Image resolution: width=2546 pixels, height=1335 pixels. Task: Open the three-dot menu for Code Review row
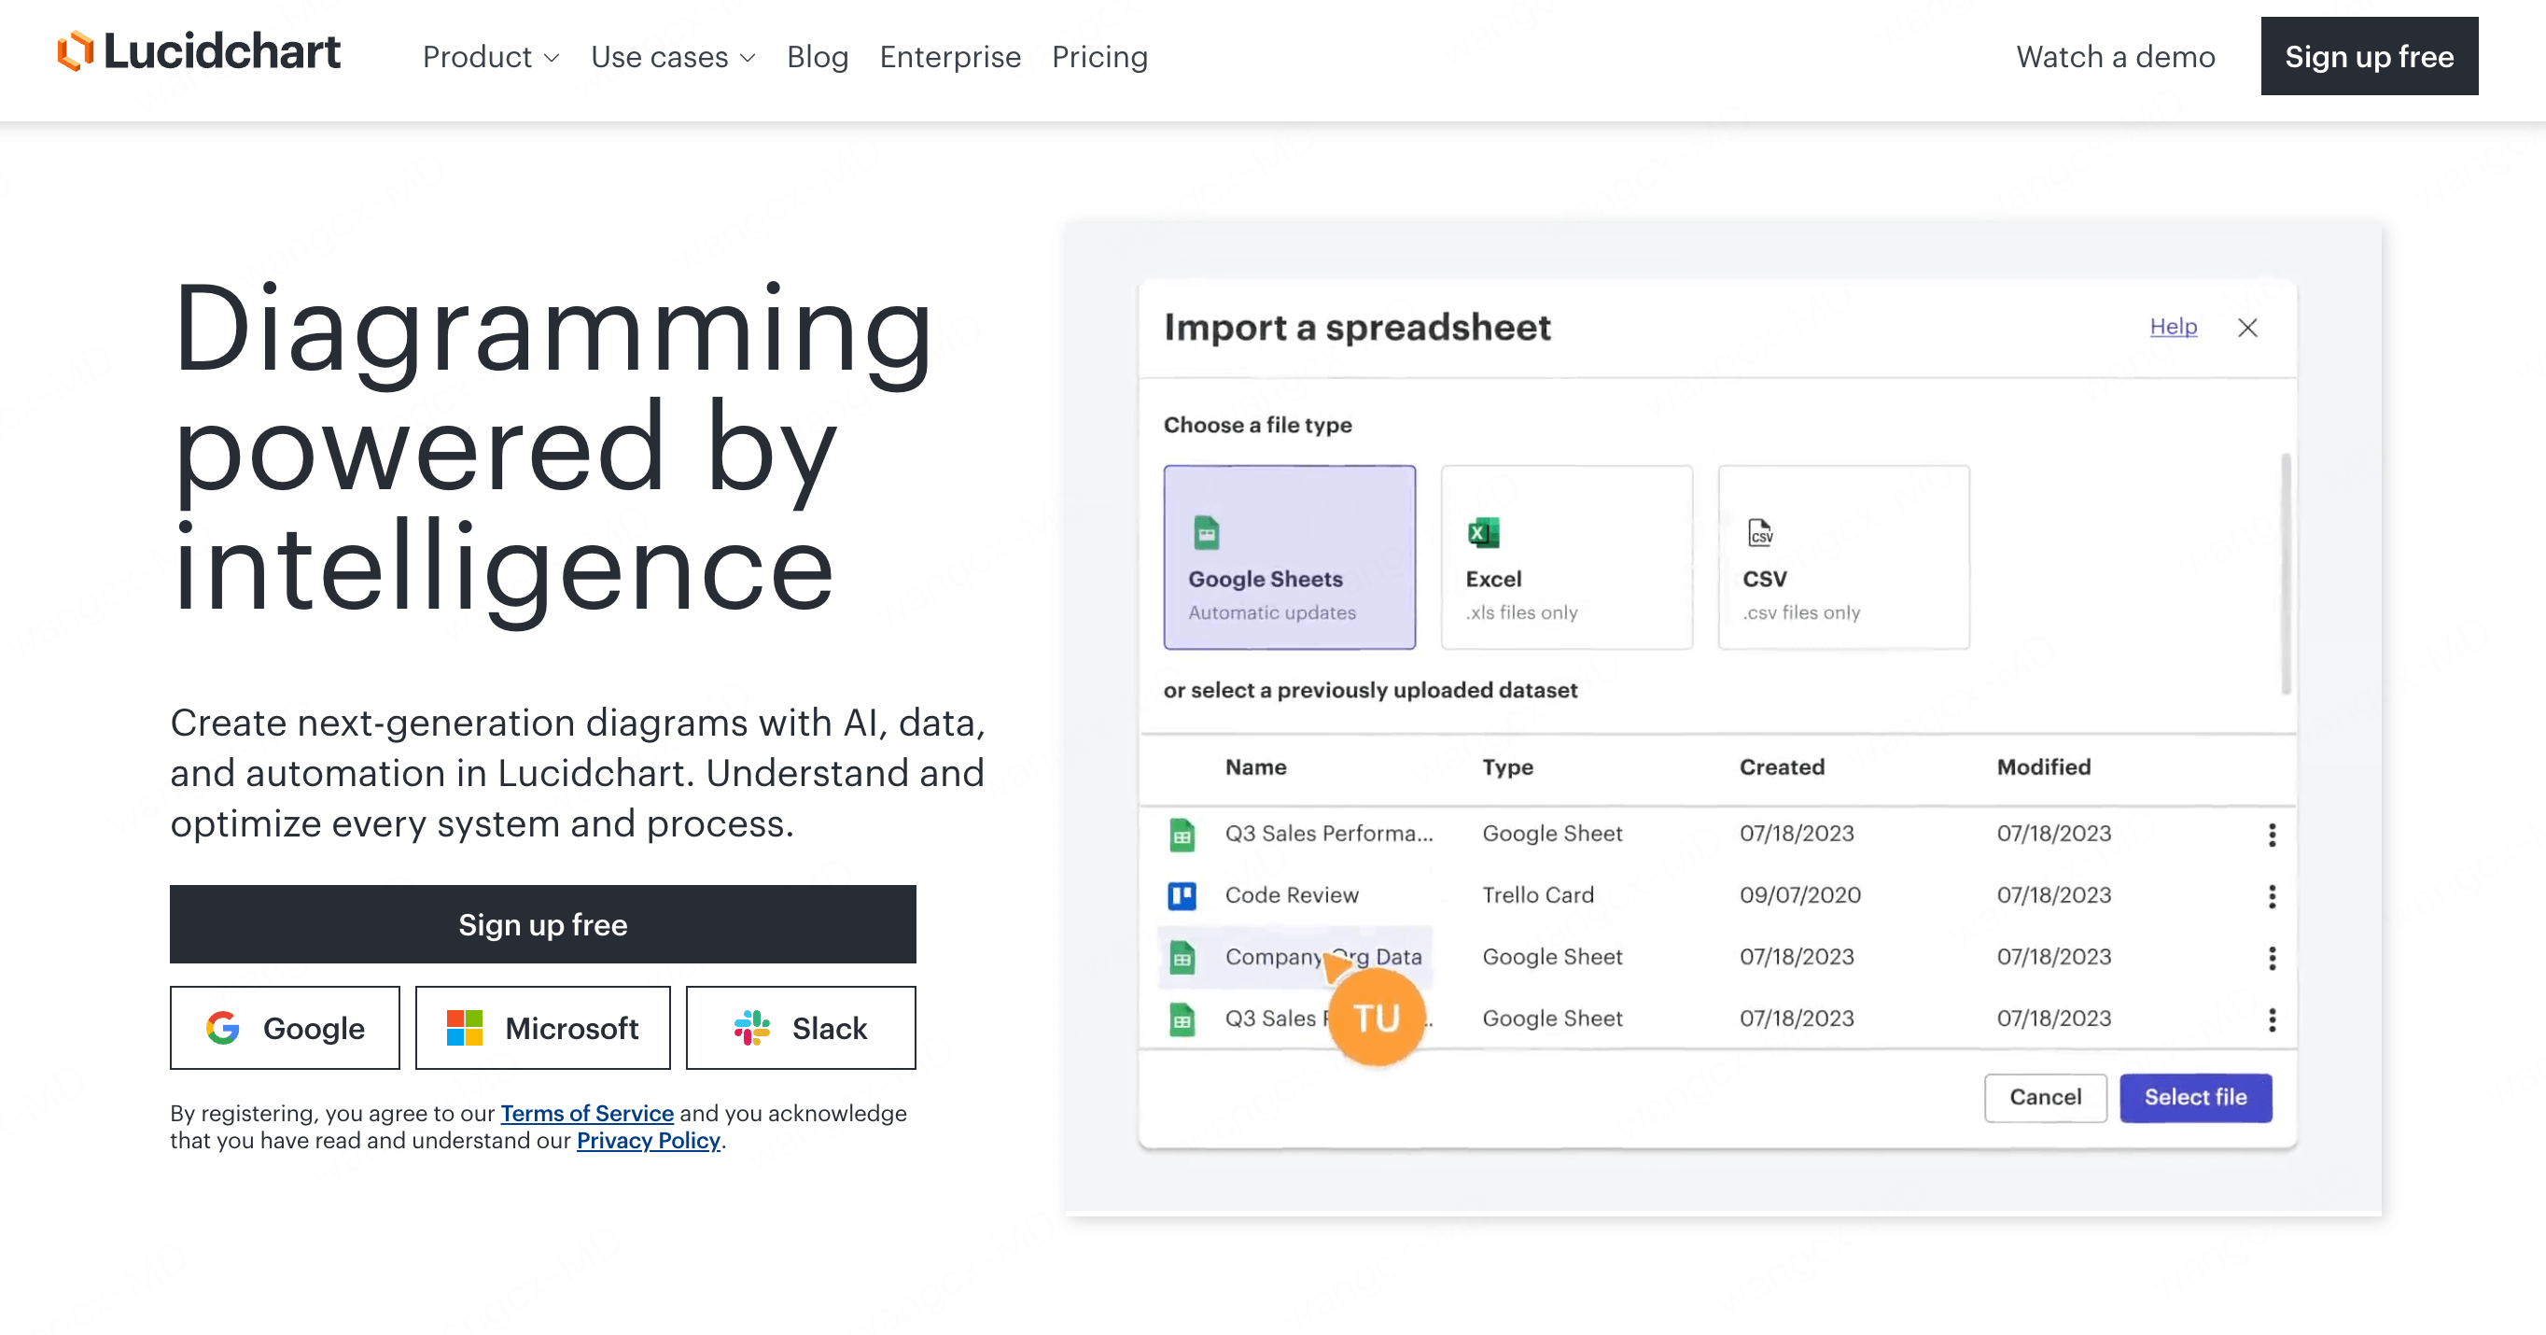click(2272, 896)
